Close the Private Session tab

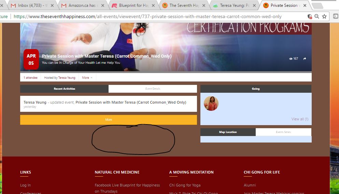click(x=305, y=5)
